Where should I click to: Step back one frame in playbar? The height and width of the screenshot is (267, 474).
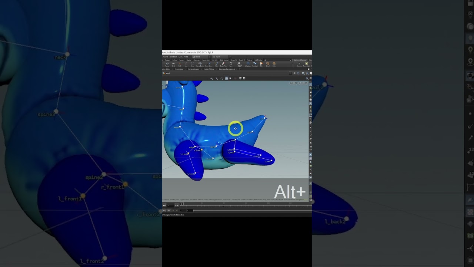pyautogui.click(x=176, y=205)
